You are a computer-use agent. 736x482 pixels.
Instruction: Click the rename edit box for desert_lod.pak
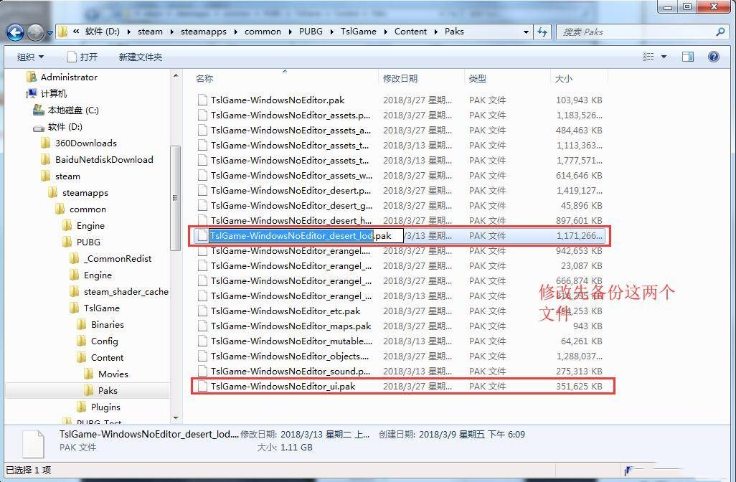tap(306, 235)
